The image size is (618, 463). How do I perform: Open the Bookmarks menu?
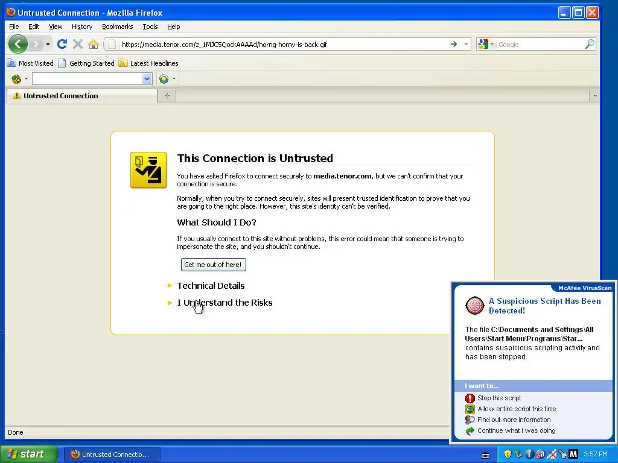[118, 27]
